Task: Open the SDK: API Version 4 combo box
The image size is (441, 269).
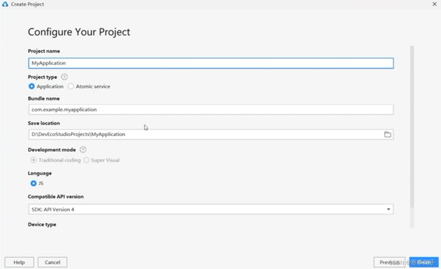Action: (x=210, y=209)
